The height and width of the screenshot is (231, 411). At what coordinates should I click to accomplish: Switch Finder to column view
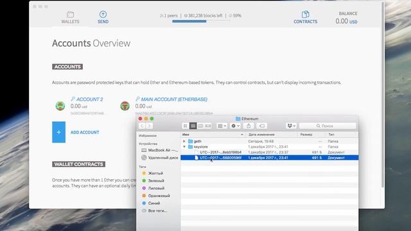click(x=200, y=126)
